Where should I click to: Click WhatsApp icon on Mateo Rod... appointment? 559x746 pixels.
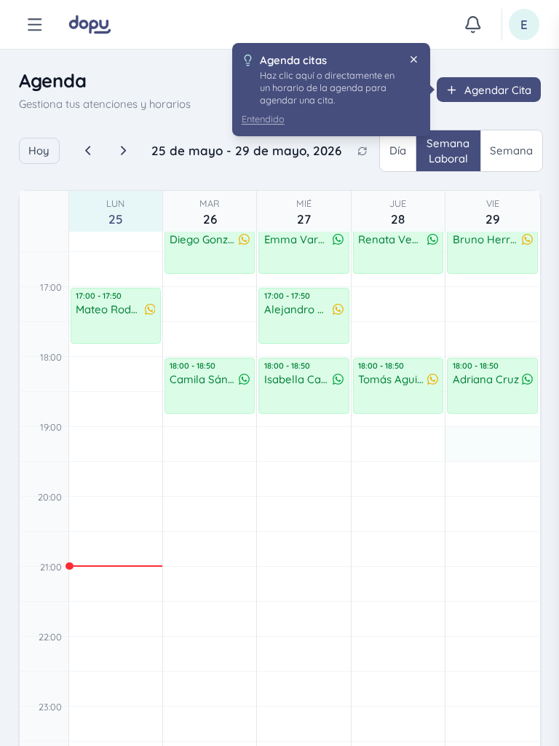(x=150, y=309)
